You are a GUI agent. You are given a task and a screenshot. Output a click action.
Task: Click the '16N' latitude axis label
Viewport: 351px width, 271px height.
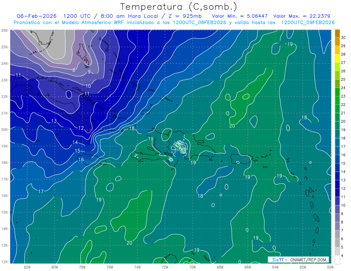tap(4, 196)
